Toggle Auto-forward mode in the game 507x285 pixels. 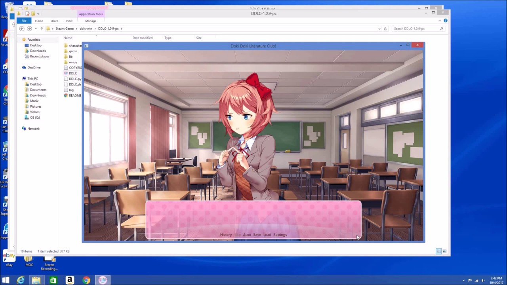click(x=247, y=235)
